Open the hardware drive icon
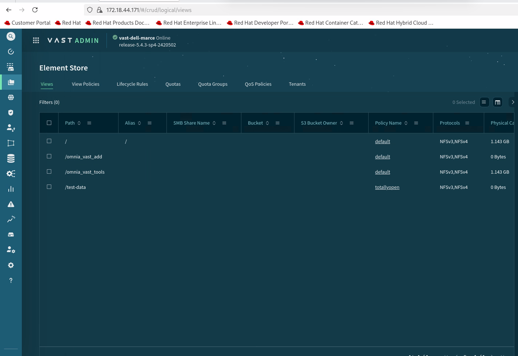518x356 pixels. tap(11, 235)
